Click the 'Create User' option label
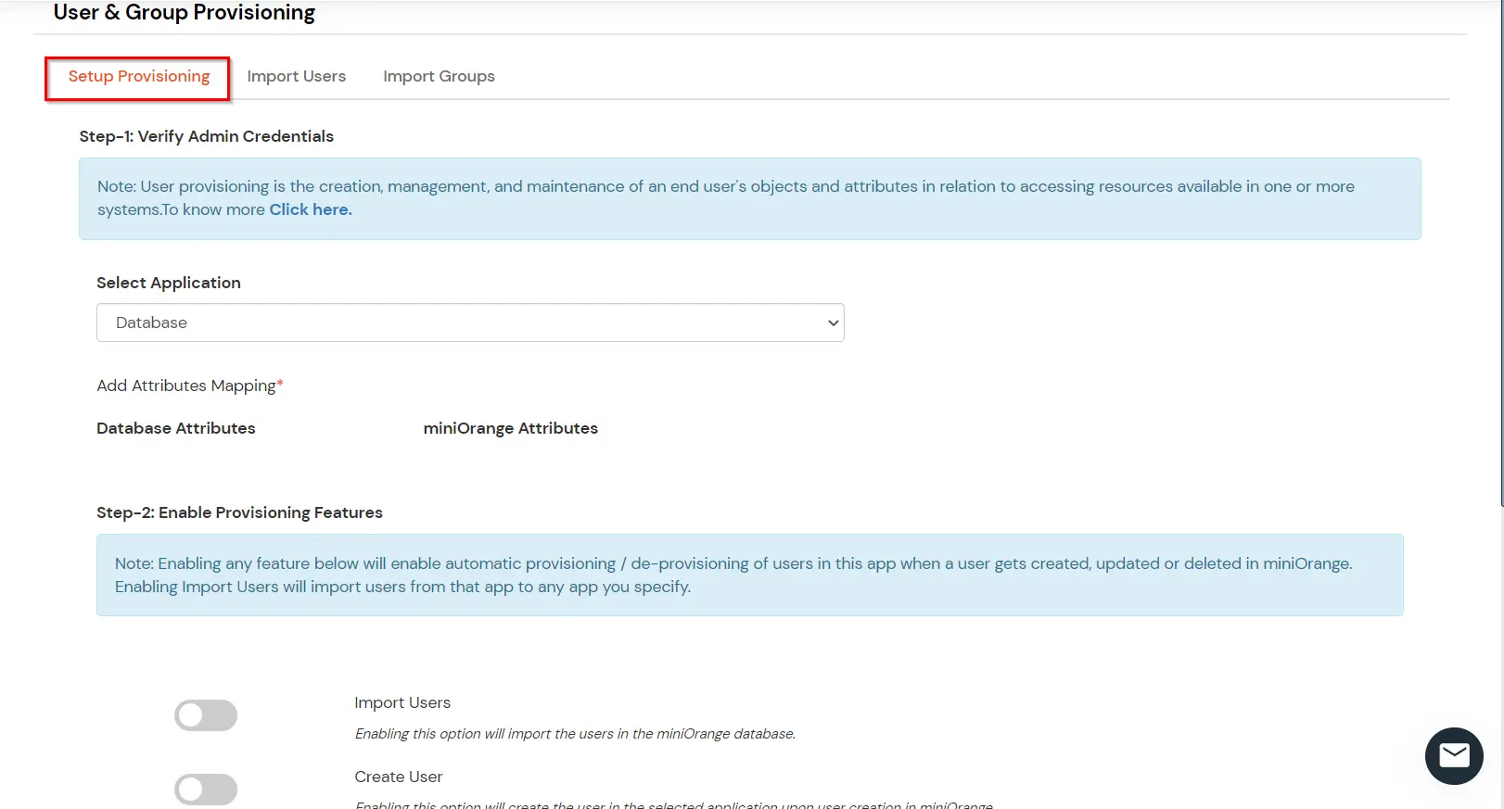This screenshot has height=809, width=1504. 399,777
